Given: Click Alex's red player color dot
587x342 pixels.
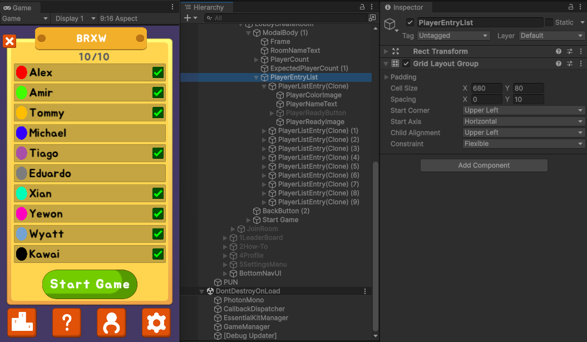Looking at the screenshot, I should pos(22,72).
